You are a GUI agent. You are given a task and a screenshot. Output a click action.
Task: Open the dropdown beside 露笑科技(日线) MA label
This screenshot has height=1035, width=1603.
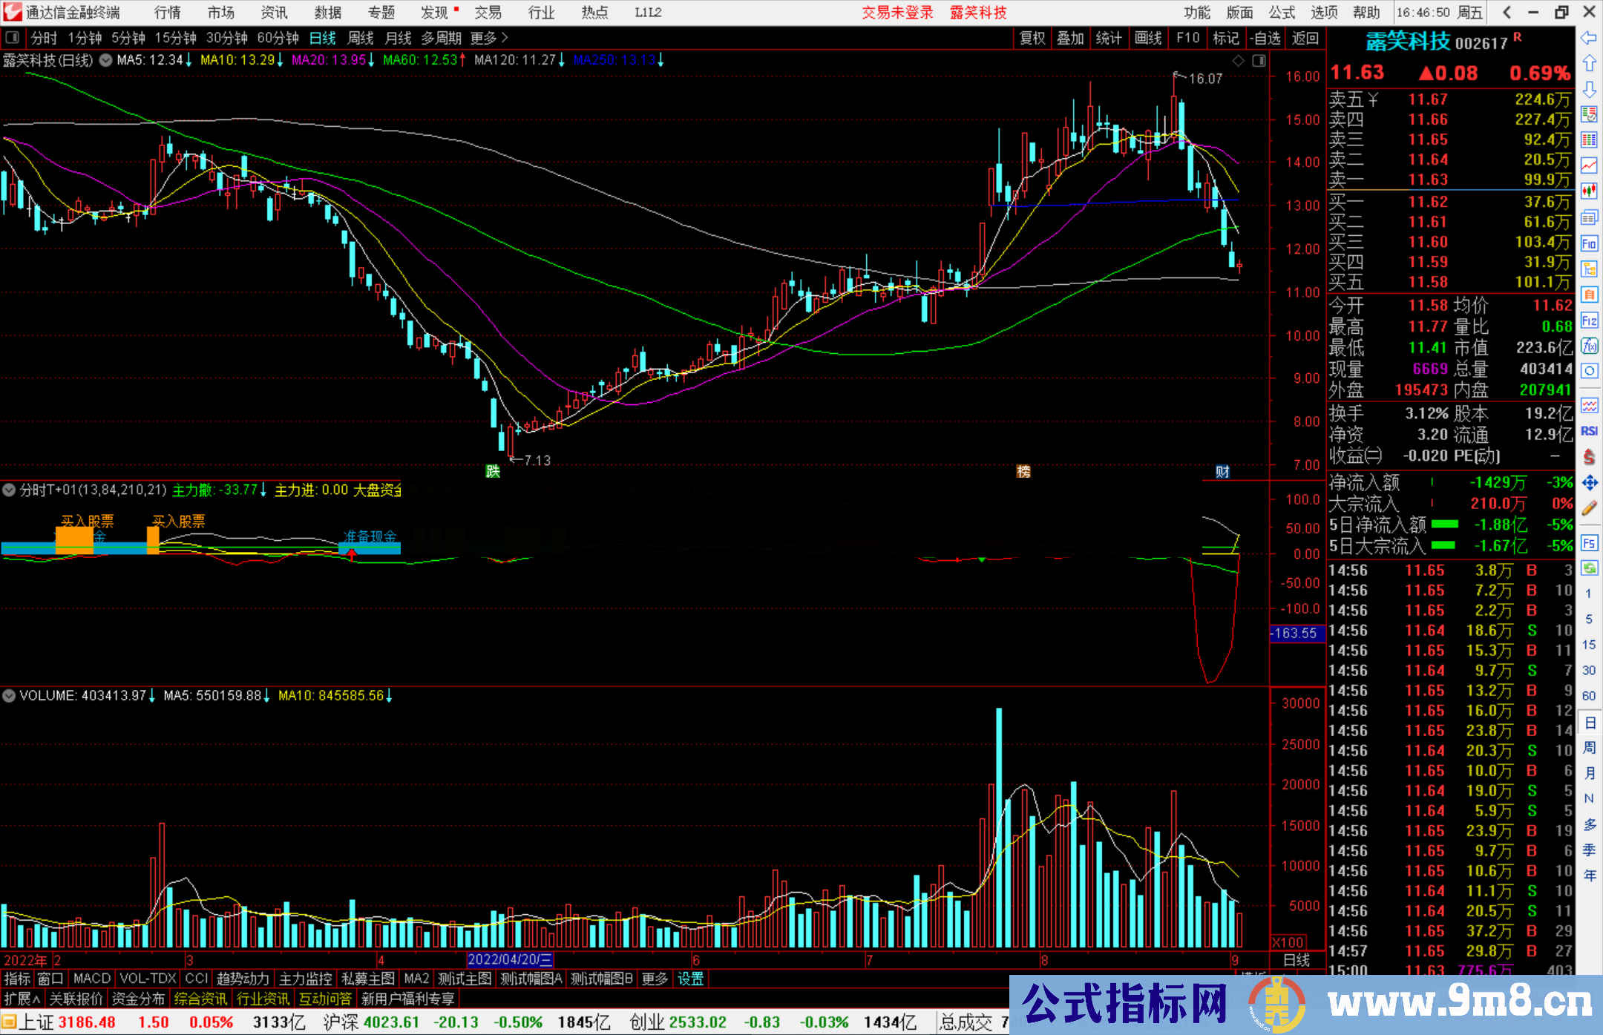tap(106, 60)
